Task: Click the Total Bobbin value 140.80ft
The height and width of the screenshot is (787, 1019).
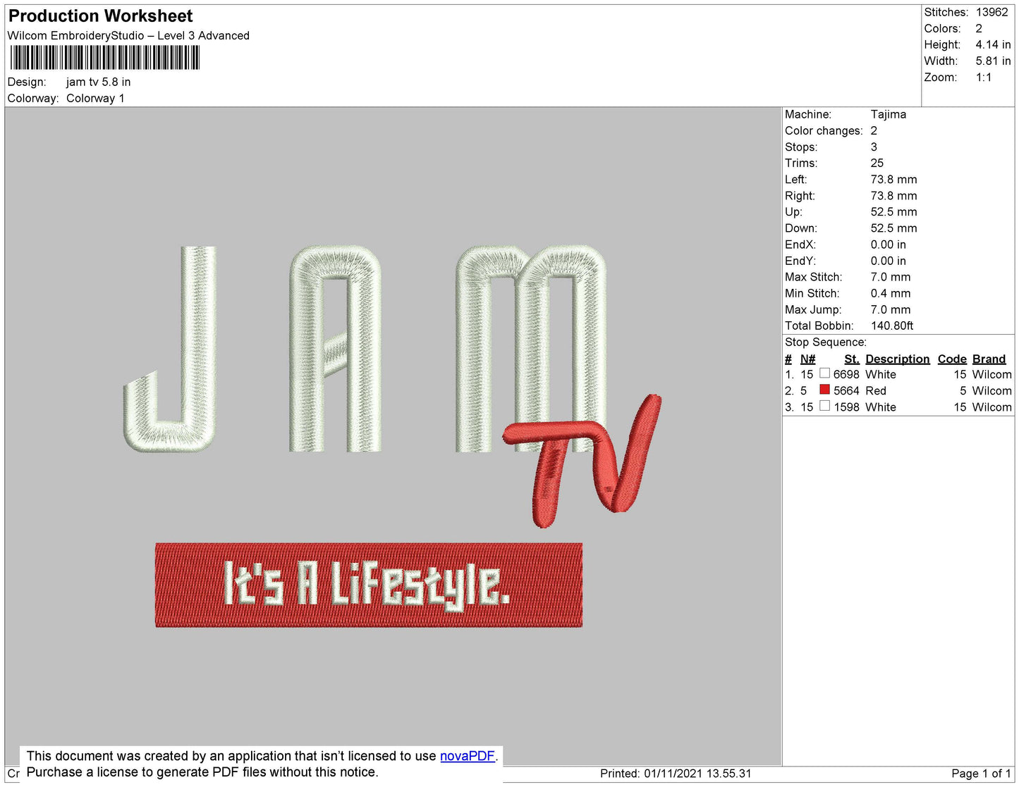Action: (x=892, y=326)
